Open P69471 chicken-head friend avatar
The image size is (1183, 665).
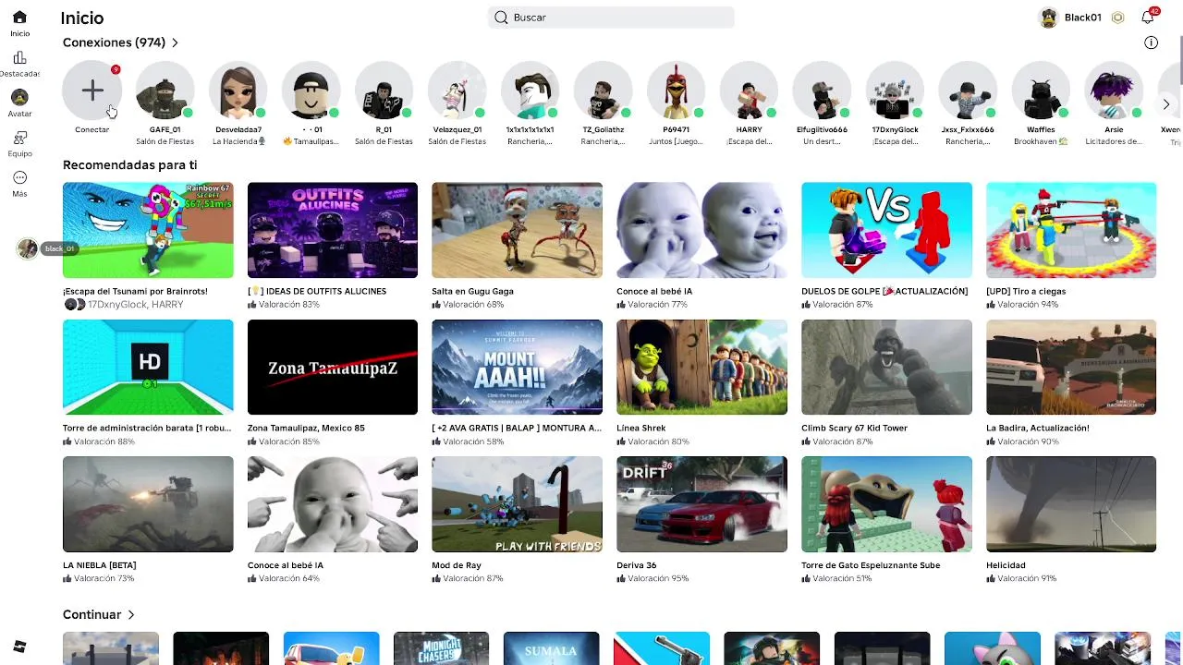click(676, 91)
